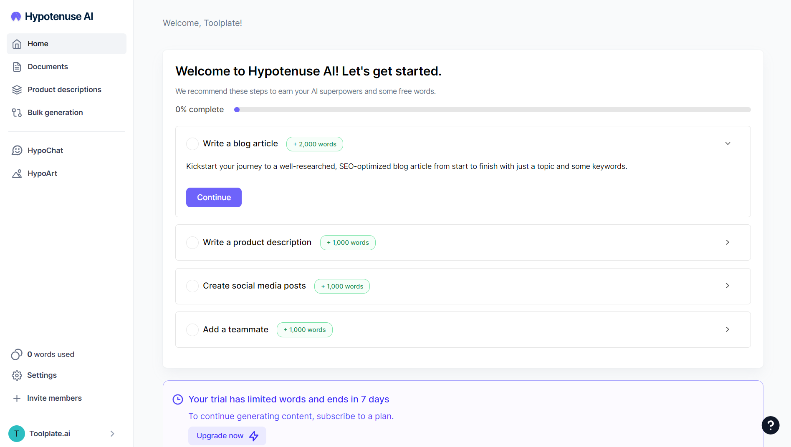Click the Settings gear icon
791x447 pixels.
pyautogui.click(x=17, y=375)
